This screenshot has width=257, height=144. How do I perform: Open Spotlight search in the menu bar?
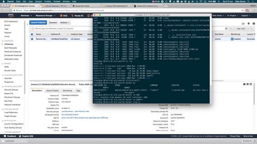(249, 2)
